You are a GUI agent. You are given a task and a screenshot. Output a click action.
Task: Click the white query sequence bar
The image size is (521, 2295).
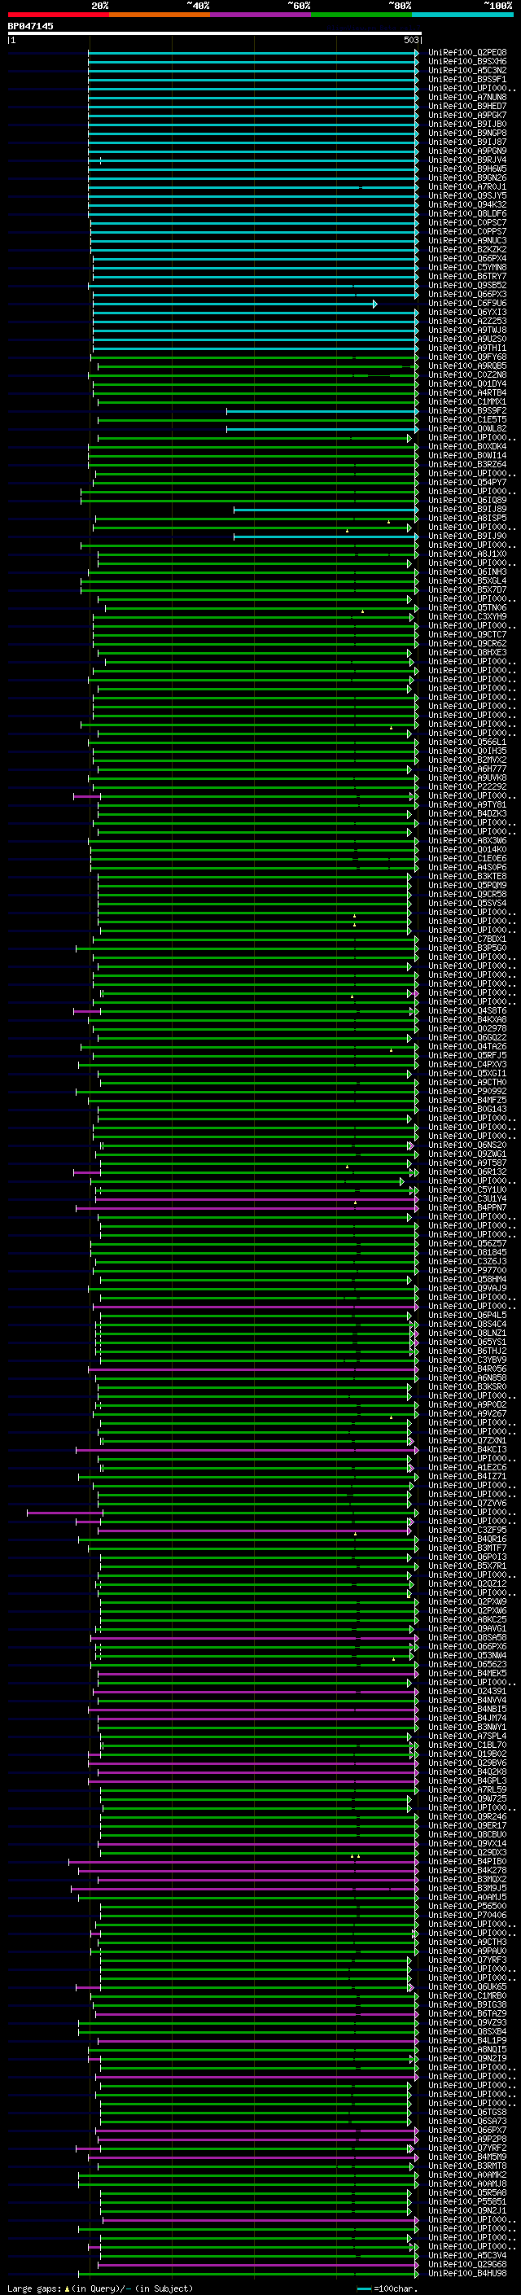(215, 33)
